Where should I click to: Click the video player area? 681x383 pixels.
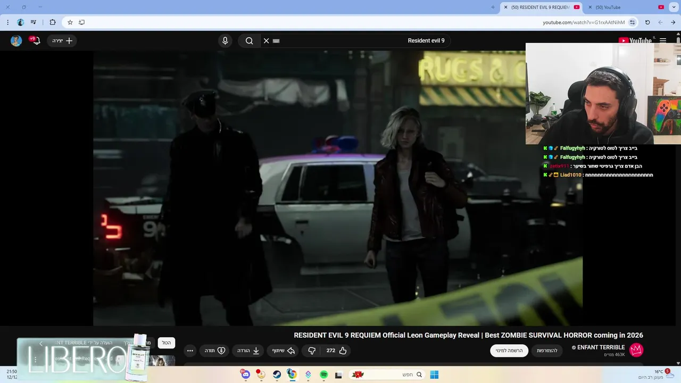338,188
